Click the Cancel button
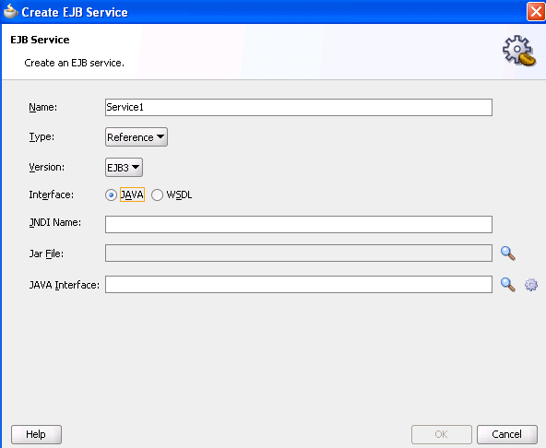The width and height of the screenshot is (546, 448). tap(507, 434)
